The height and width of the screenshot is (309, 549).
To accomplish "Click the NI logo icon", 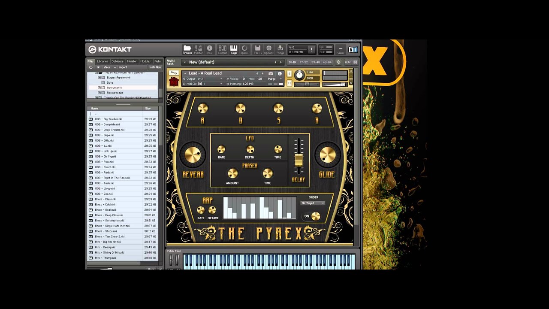I will [x=353, y=50].
